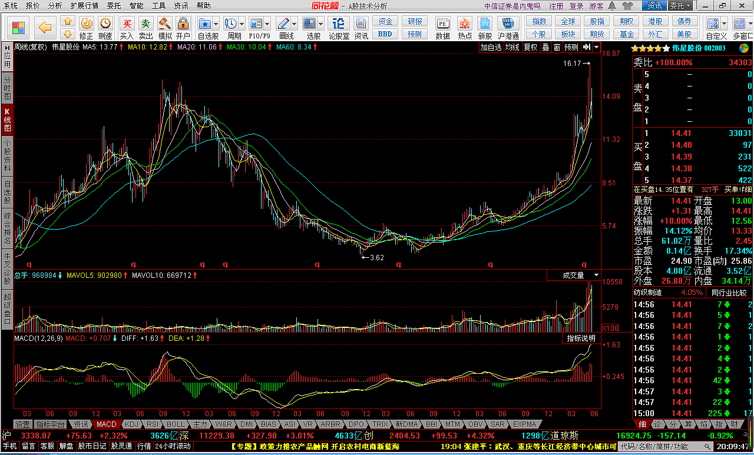
Task: Click the 测速 speed test clock icon
Action: (x=105, y=24)
